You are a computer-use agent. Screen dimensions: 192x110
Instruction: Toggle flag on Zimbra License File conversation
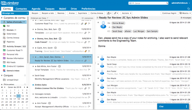tap(89, 88)
